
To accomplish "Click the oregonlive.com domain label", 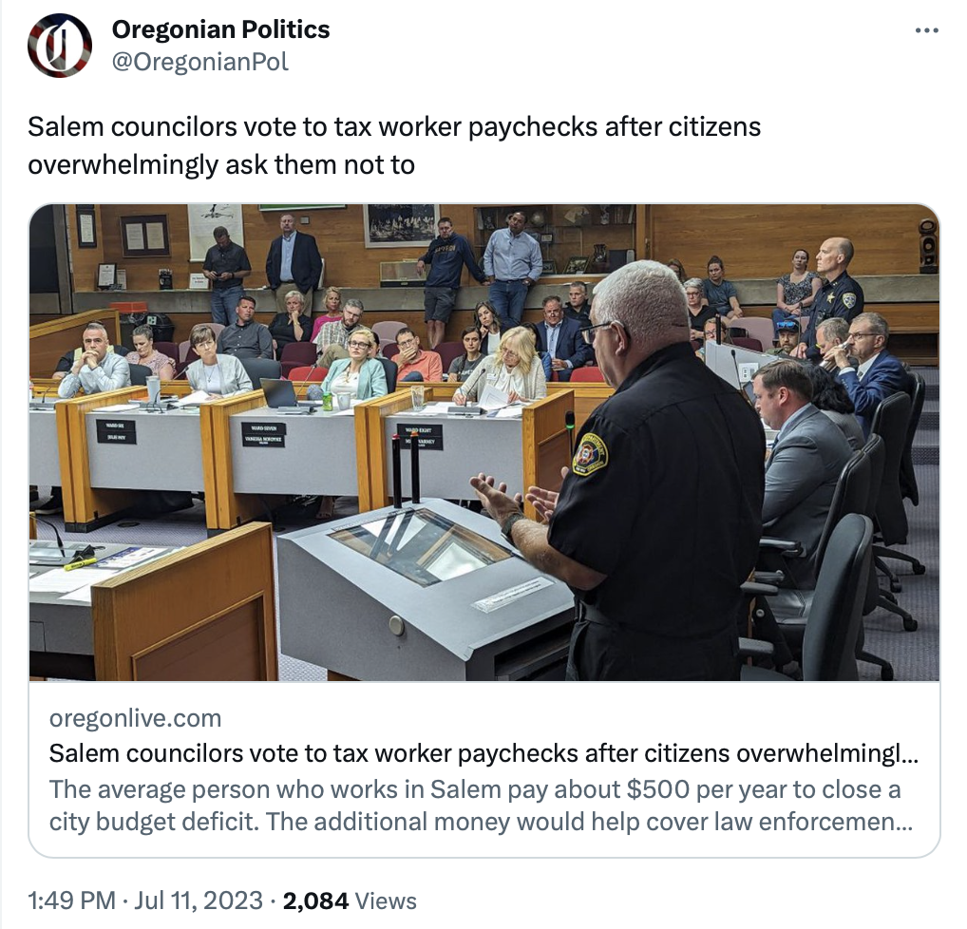I will 135,718.
